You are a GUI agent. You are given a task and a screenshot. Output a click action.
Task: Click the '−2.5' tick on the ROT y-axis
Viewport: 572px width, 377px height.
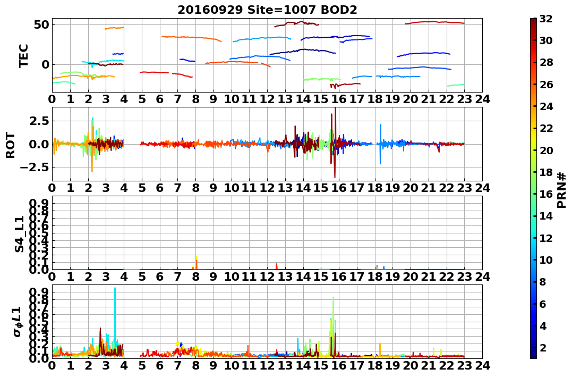point(35,167)
